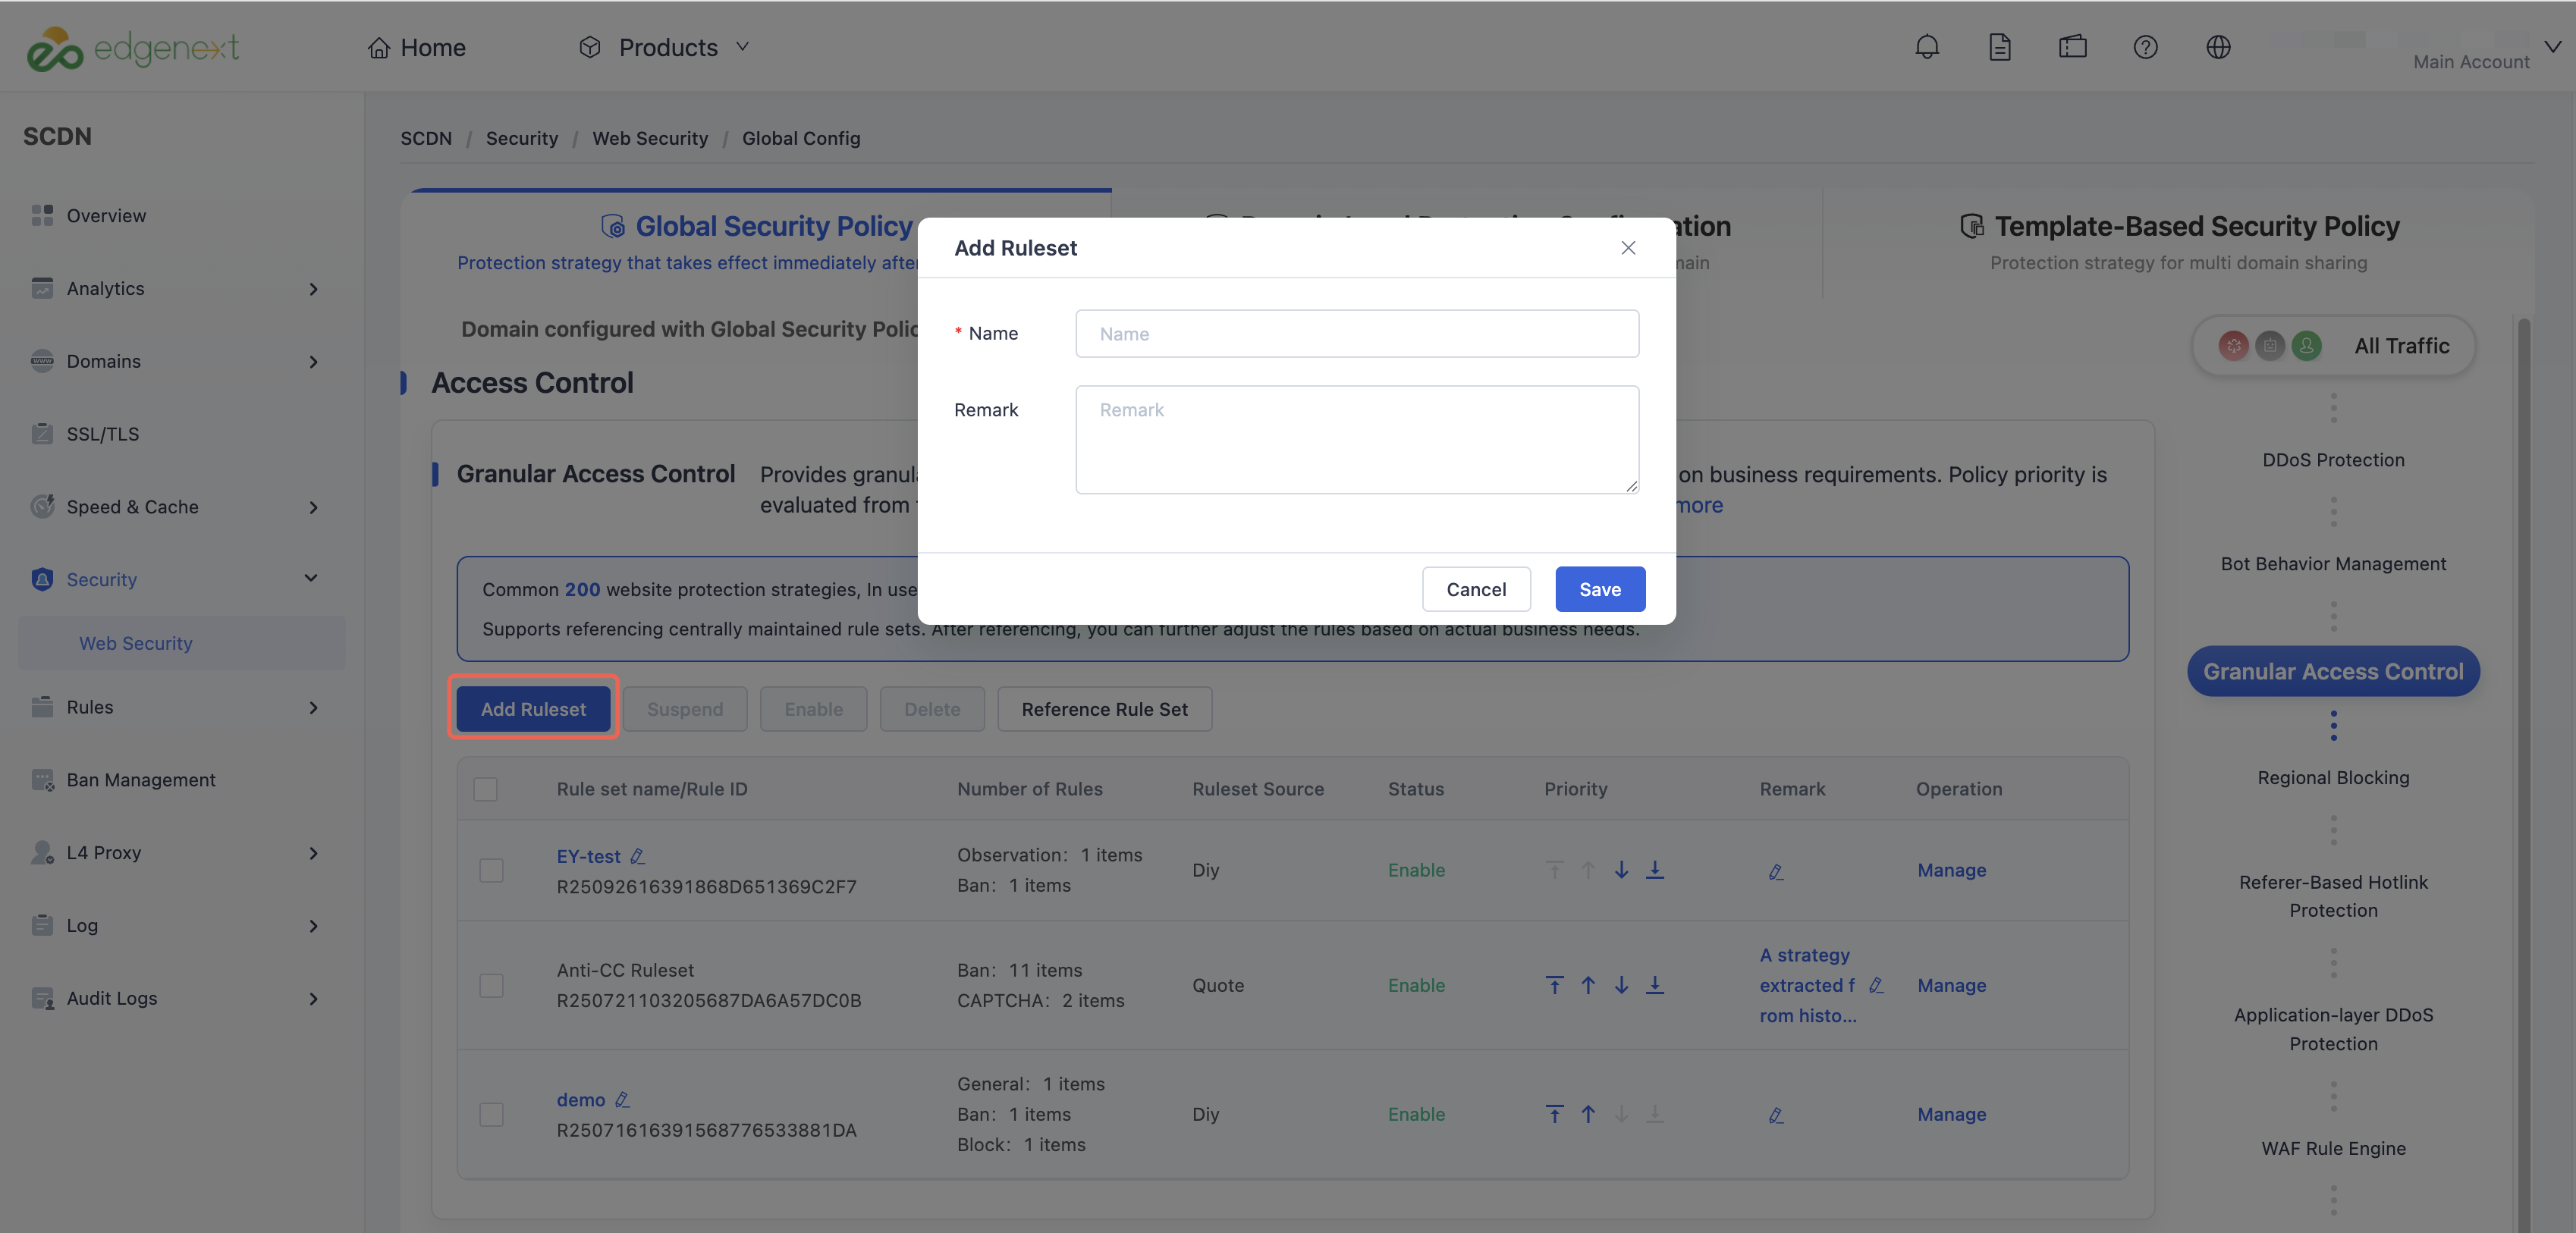Viewport: 2576px width, 1233px height.
Task: Move Anti-CC Ruleset to top priority
Action: pyautogui.click(x=1554, y=985)
